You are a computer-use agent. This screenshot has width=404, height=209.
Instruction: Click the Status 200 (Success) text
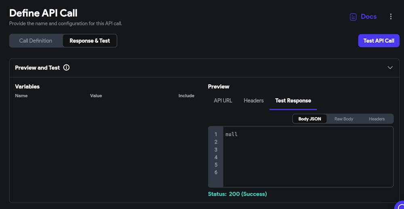[x=237, y=194]
